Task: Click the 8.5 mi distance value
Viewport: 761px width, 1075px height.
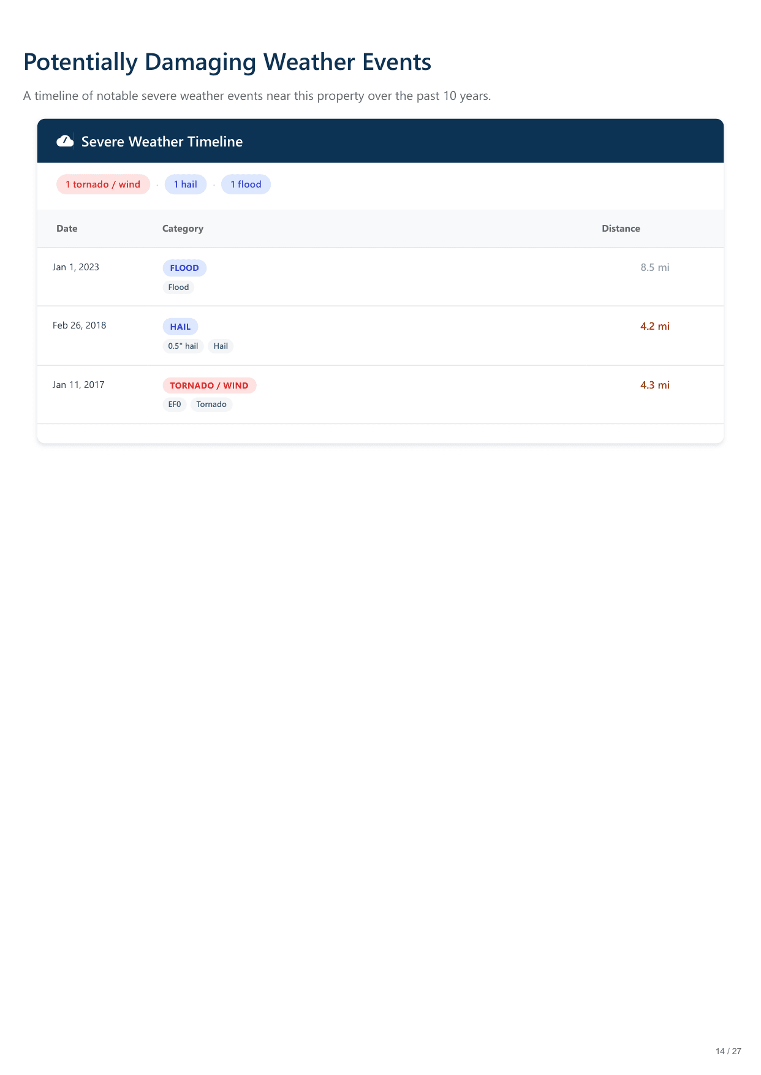Action: (x=654, y=267)
